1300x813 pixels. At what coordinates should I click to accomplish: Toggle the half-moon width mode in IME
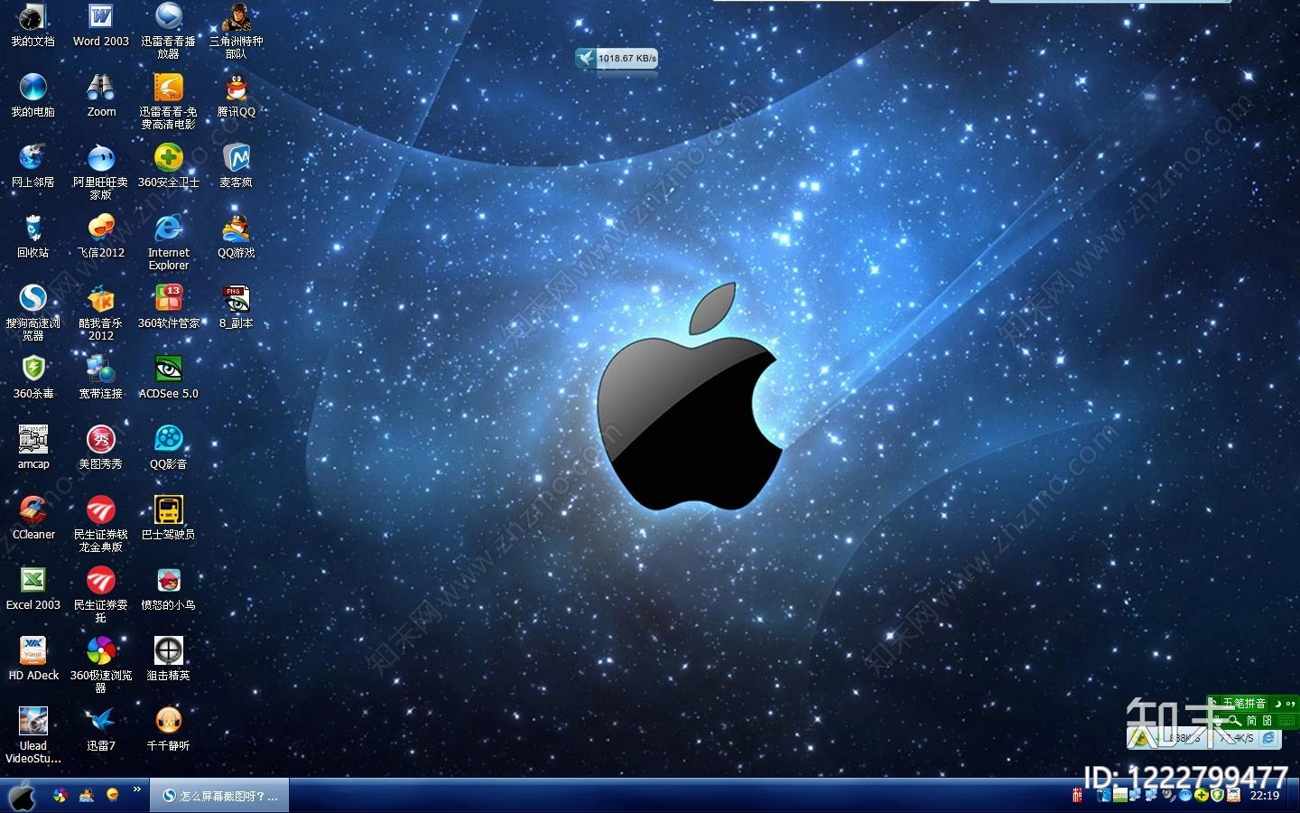tap(1278, 703)
